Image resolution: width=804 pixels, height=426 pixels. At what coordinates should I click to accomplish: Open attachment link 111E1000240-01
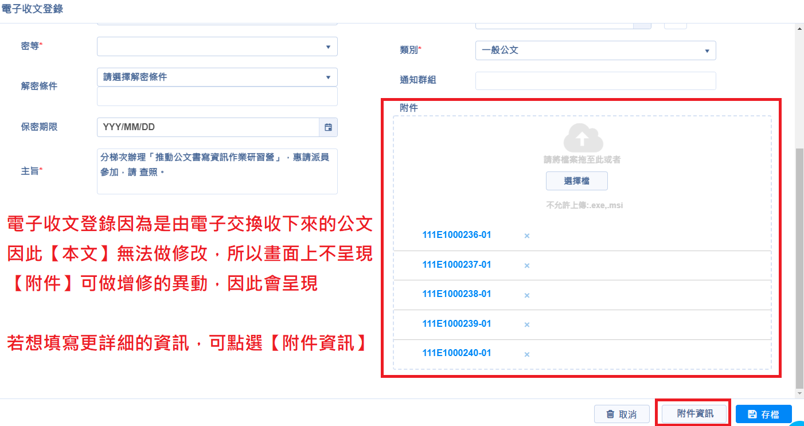456,353
